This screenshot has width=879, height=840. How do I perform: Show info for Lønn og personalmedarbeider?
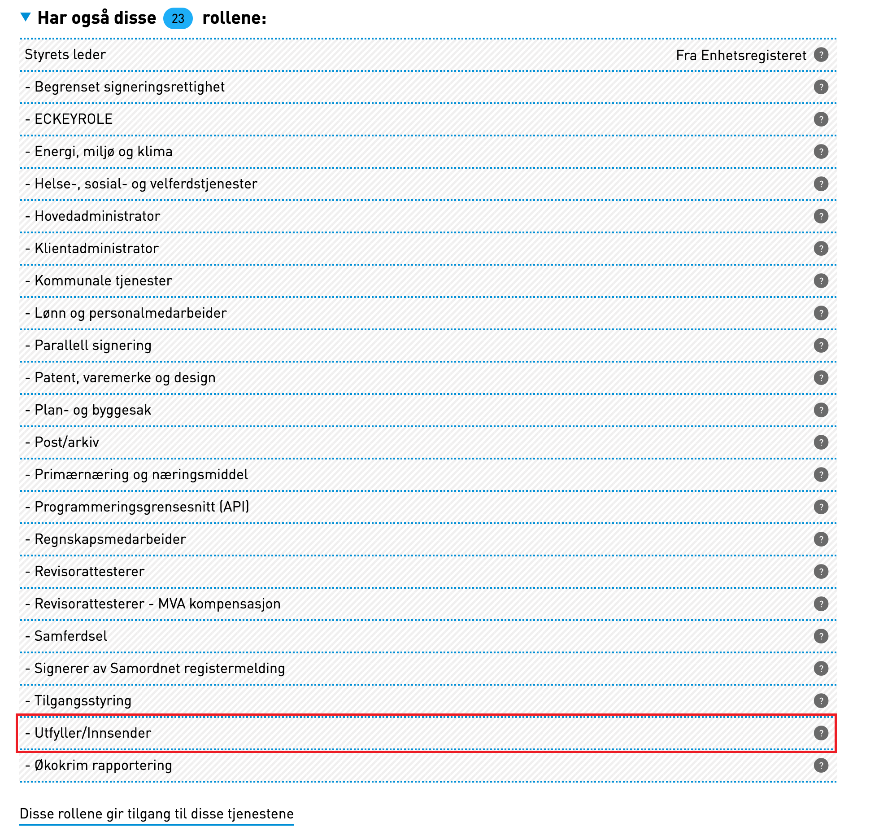click(x=821, y=313)
